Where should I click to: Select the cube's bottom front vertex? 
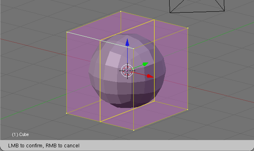[133, 130]
